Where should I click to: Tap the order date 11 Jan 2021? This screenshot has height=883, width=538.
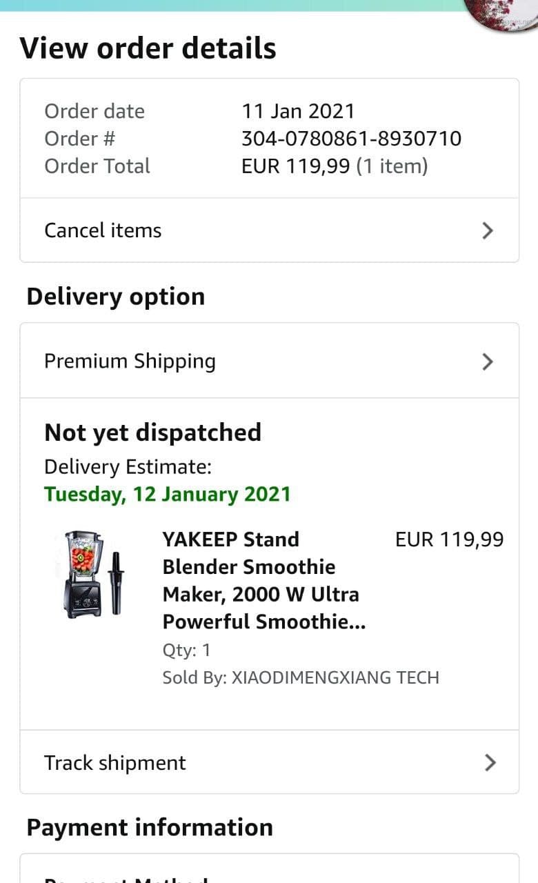tap(298, 111)
